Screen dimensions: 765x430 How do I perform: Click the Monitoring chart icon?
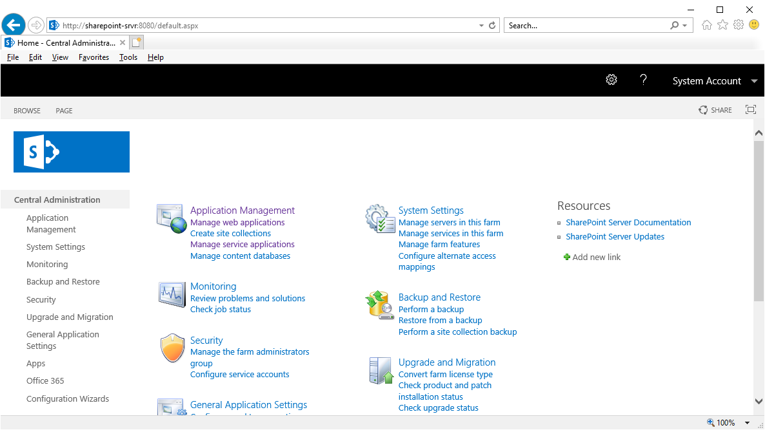point(171,295)
